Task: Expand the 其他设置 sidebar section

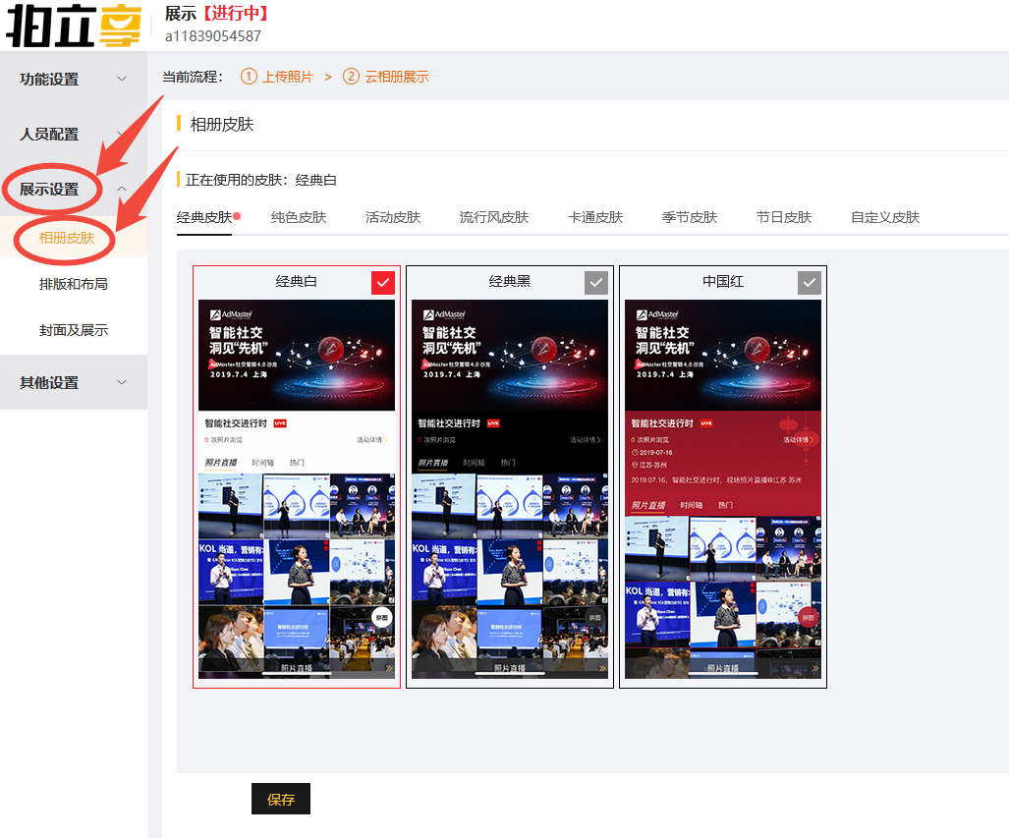Action: [73, 383]
